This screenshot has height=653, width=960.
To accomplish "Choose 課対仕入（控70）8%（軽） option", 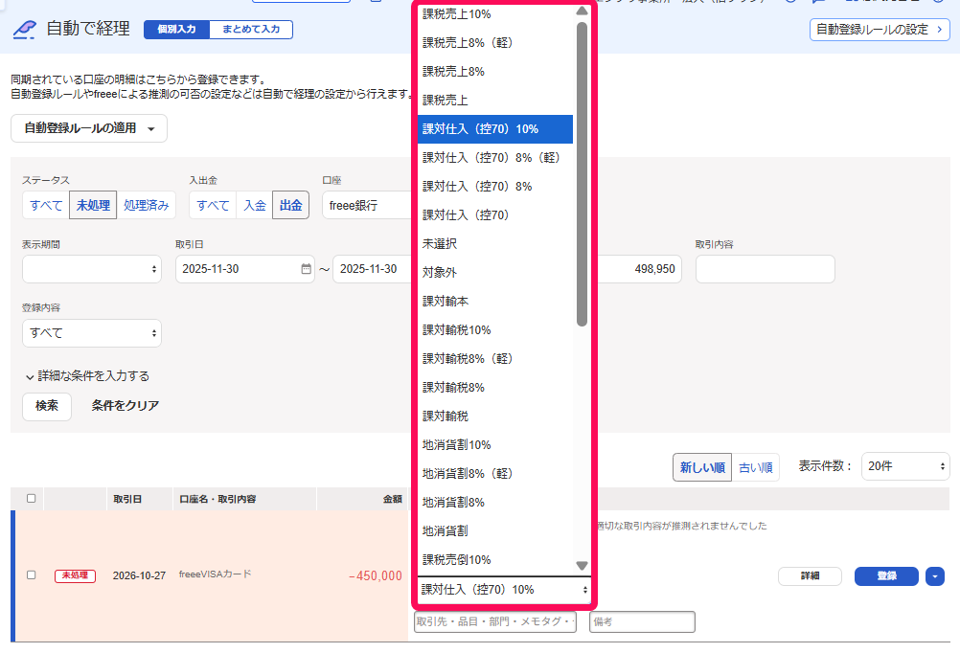I will click(x=494, y=158).
